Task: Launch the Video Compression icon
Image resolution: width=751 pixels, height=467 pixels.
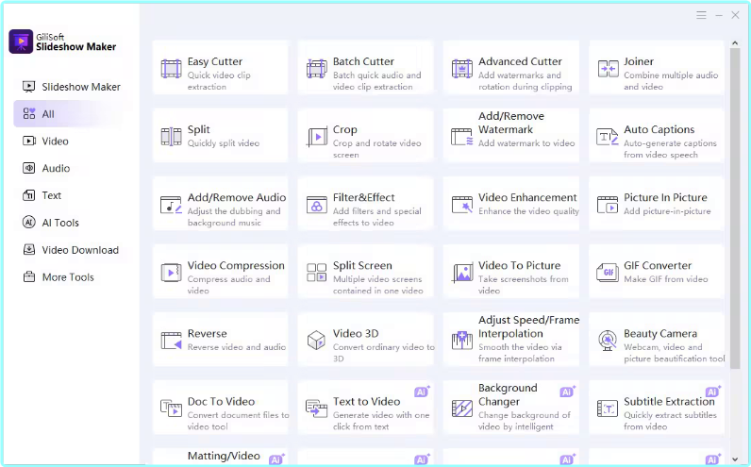Action: coord(171,273)
